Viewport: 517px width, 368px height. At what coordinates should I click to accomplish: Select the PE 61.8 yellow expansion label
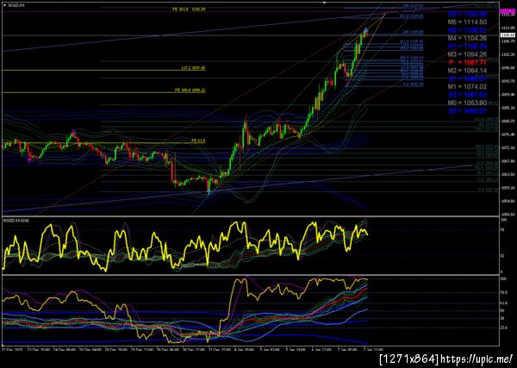[x=198, y=140]
